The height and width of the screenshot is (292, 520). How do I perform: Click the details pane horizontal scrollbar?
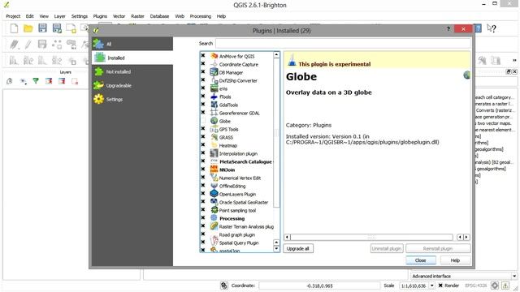tap(371, 237)
